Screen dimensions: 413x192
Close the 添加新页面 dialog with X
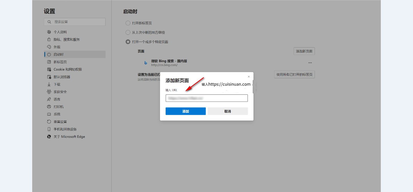pyautogui.click(x=249, y=77)
